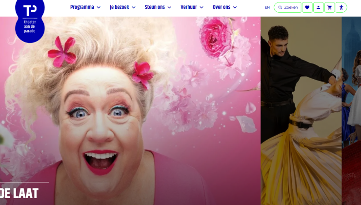Image resolution: width=361 pixels, height=205 pixels.
Task: Click the magnifying glass in Zoeken
Action: tap(280, 7)
